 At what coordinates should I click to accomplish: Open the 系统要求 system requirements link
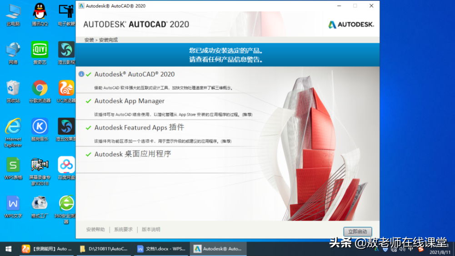tap(123, 230)
